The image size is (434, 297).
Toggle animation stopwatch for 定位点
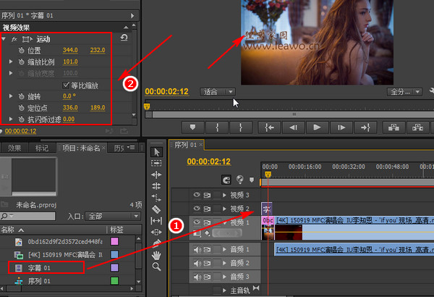pyautogui.click(x=21, y=108)
